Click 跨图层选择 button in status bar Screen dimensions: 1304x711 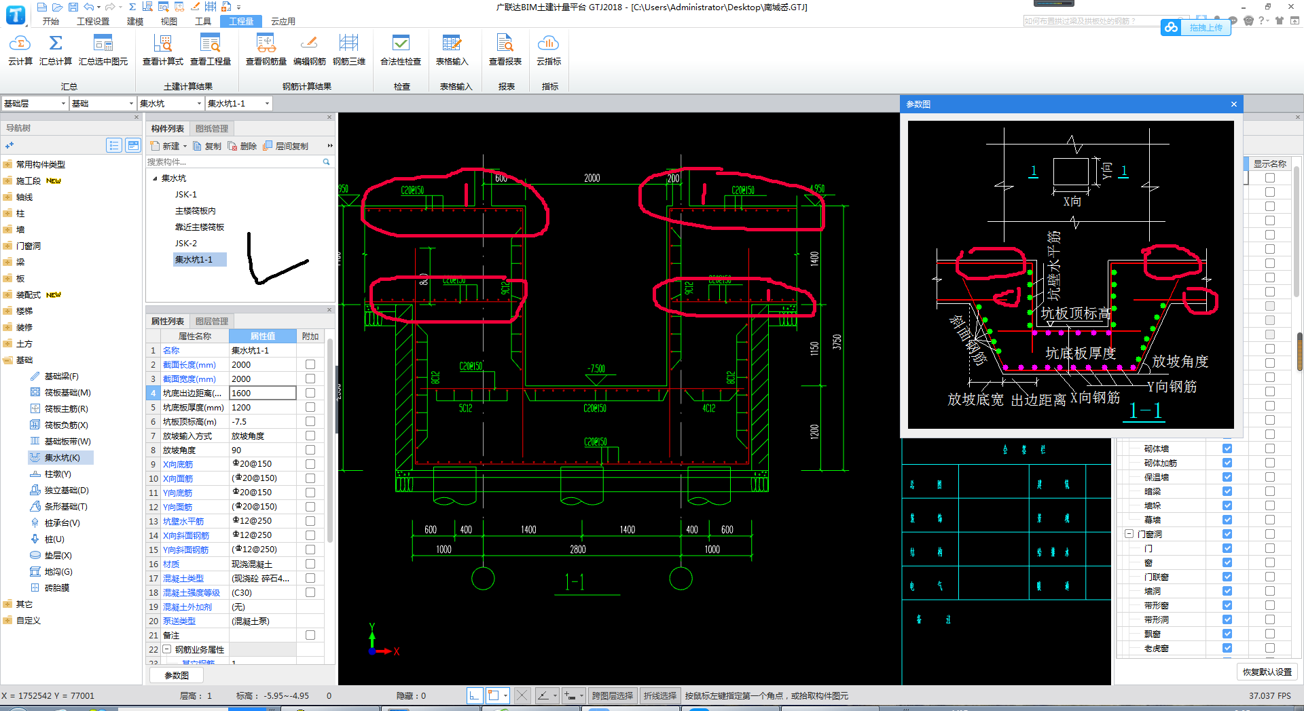[613, 695]
